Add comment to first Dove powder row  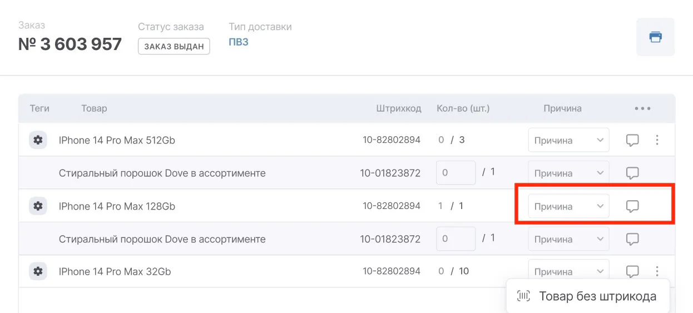(632, 173)
